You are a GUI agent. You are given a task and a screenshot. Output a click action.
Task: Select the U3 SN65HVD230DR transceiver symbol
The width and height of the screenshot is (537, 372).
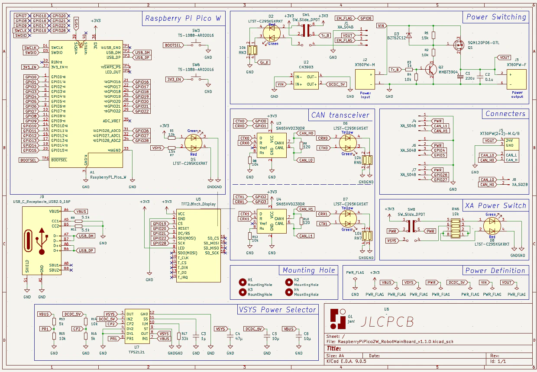click(272, 144)
